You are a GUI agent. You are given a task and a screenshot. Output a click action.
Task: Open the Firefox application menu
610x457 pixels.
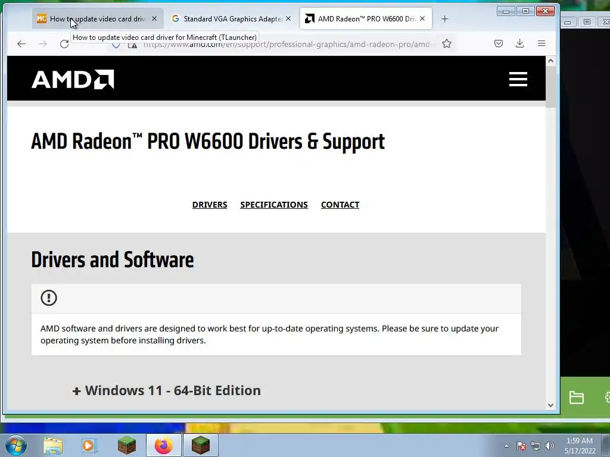(x=541, y=43)
